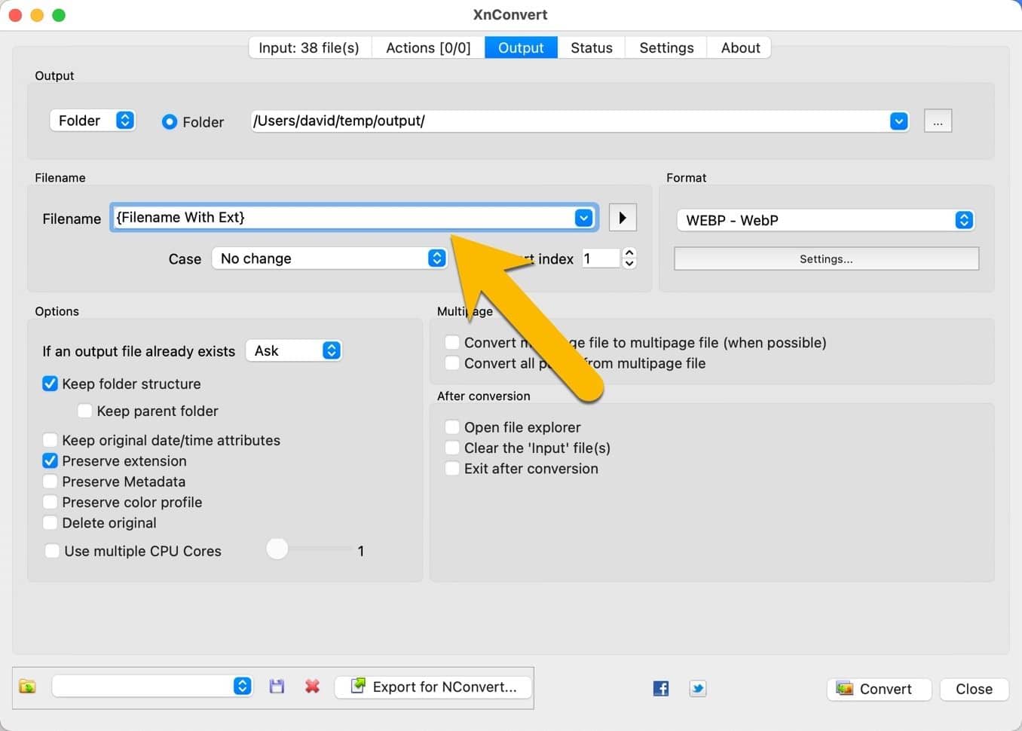1022x731 pixels.
Task: Uncheck Keep folder structure
Action: coord(50,384)
